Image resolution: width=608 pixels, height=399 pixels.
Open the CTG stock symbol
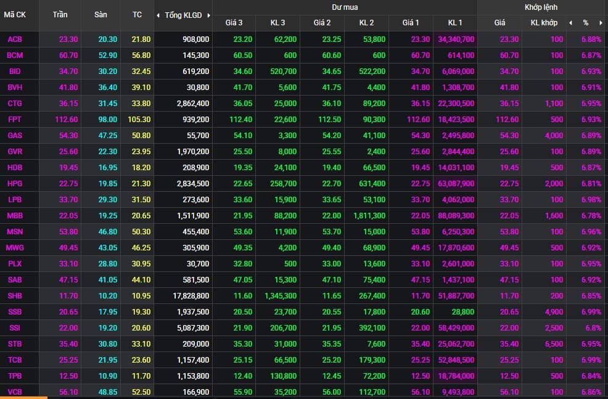pos(15,104)
